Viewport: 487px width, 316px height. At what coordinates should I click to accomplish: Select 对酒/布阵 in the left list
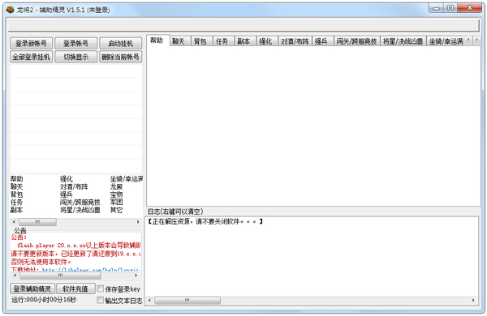[74, 186]
